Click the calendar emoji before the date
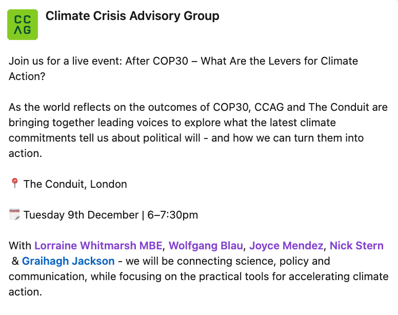 click(x=14, y=215)
